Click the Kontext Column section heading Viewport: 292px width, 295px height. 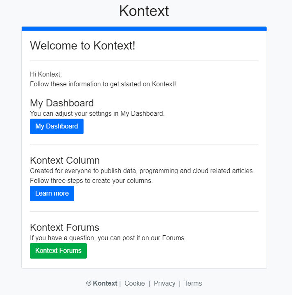point(65,160)
